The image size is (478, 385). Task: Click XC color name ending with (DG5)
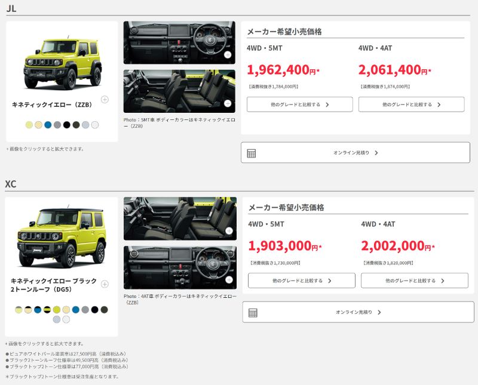click(54, 285)
